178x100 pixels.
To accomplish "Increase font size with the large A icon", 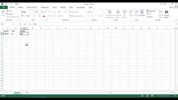I will 43,12.
